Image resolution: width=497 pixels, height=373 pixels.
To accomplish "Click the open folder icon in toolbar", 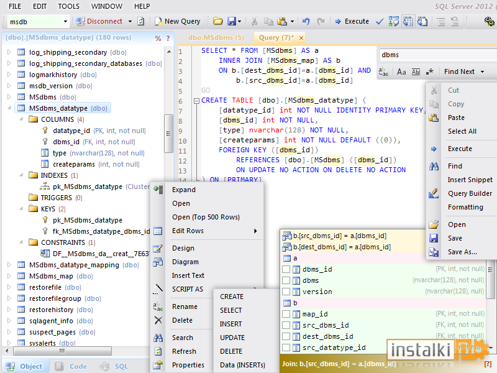I will click(x=218, y=21).
